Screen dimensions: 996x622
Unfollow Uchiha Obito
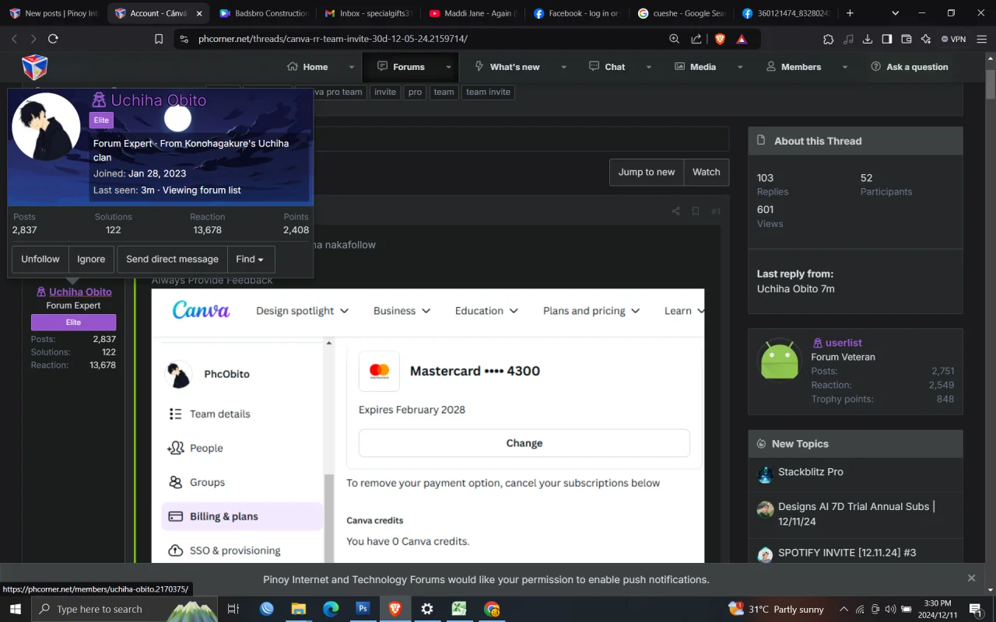click(40, 259)
